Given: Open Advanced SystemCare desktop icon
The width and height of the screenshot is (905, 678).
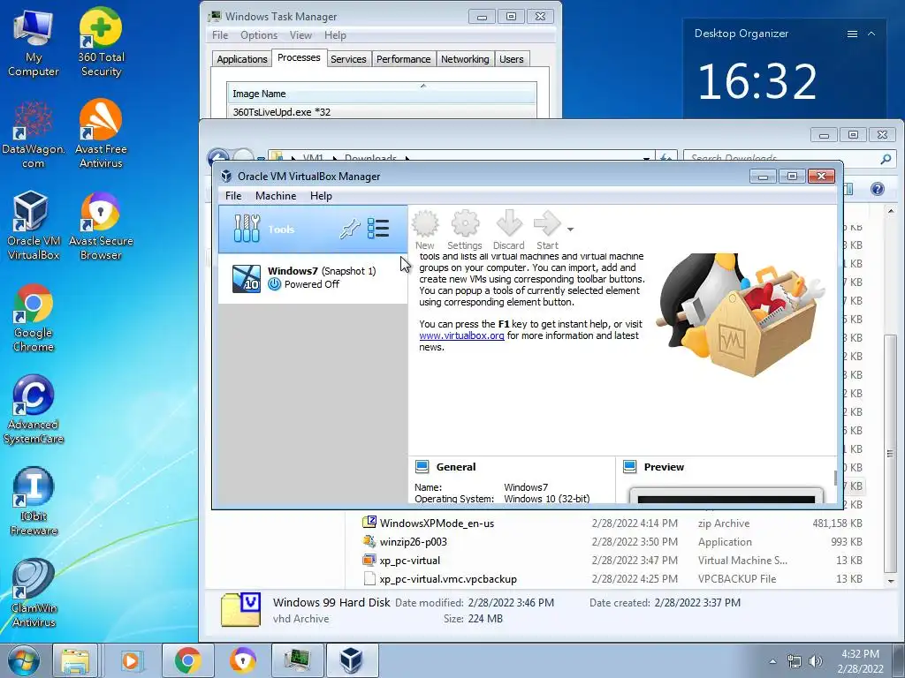Looking at the screenshot, I should point(33,410).
